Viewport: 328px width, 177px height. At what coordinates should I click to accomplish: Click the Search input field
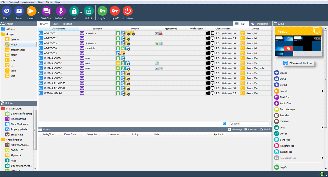point(249,124)
